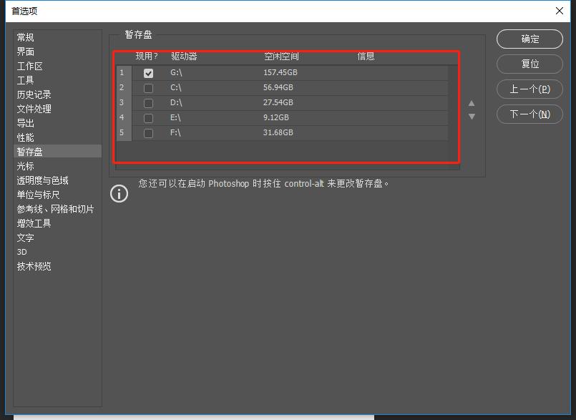Move selected scratch disk down with arrow

472,117
